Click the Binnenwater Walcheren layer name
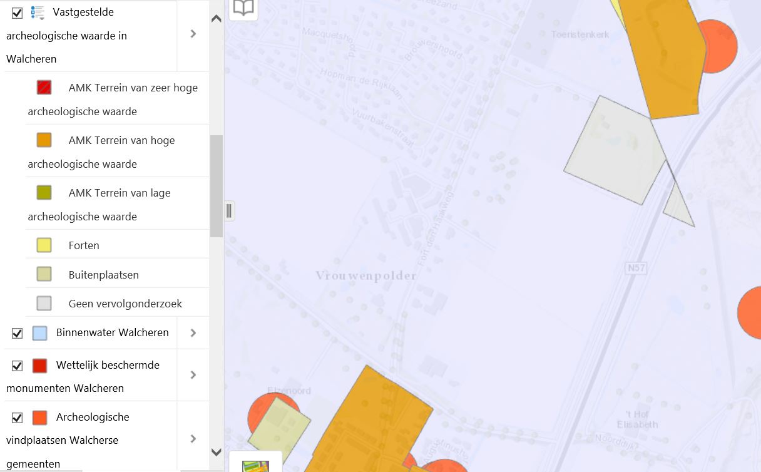This screenshot has height=472, width=761. [x=113, y=332]
